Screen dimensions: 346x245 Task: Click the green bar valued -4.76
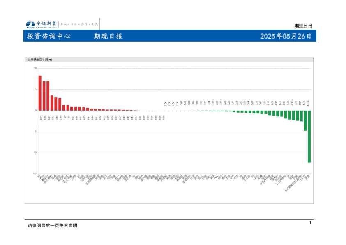tap(305, 120)
